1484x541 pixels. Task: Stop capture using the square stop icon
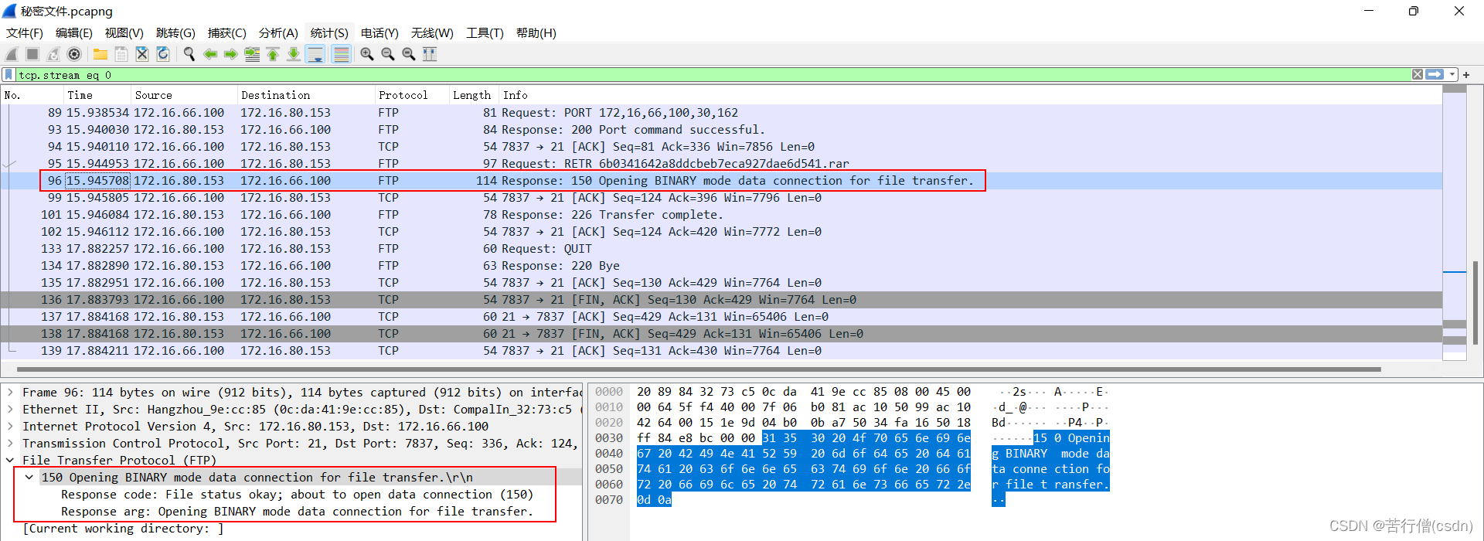click(x=32, y=54)
